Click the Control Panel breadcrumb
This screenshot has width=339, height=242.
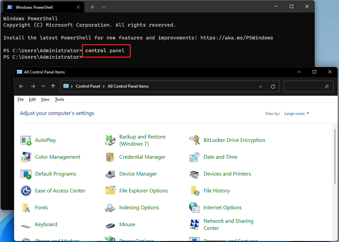(x=88, y=86)
